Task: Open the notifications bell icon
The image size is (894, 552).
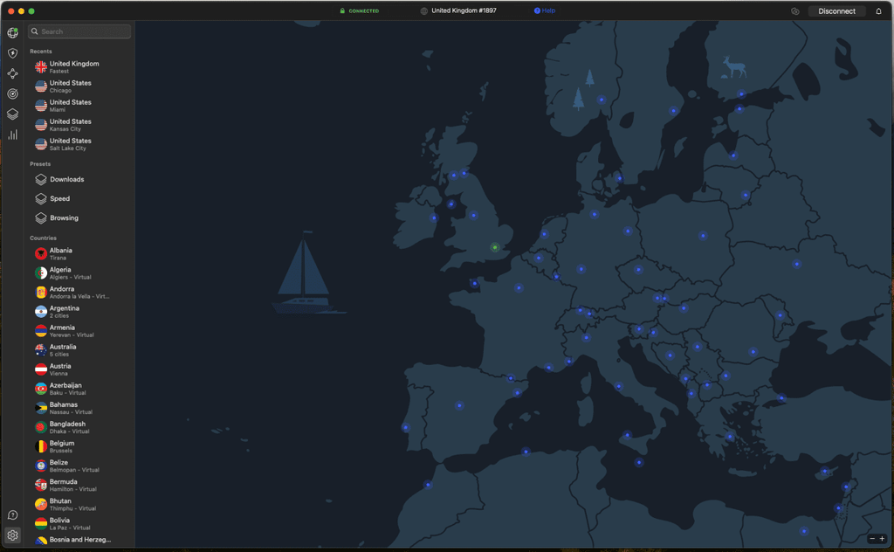Action: click(x=878, y=10)
